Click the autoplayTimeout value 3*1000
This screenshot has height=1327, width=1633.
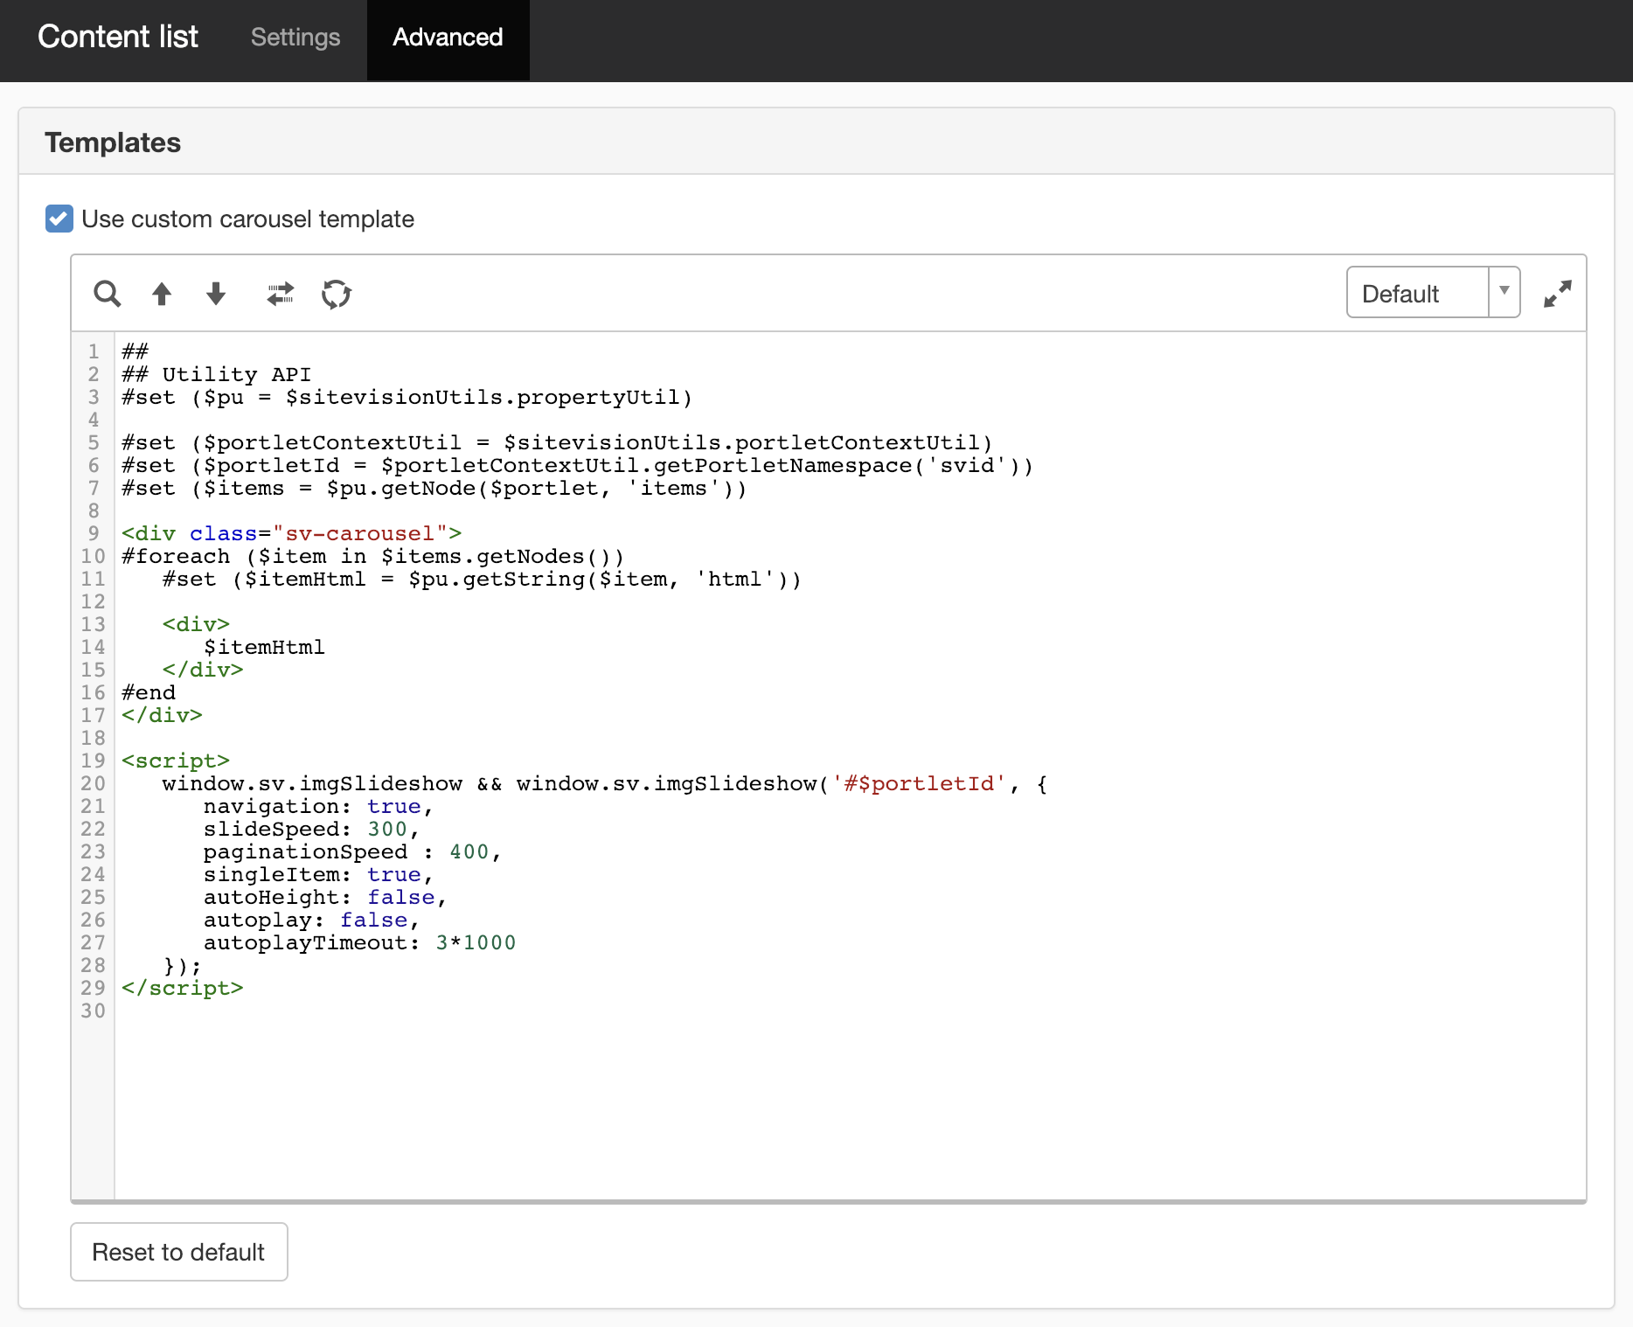click(476, 942)
